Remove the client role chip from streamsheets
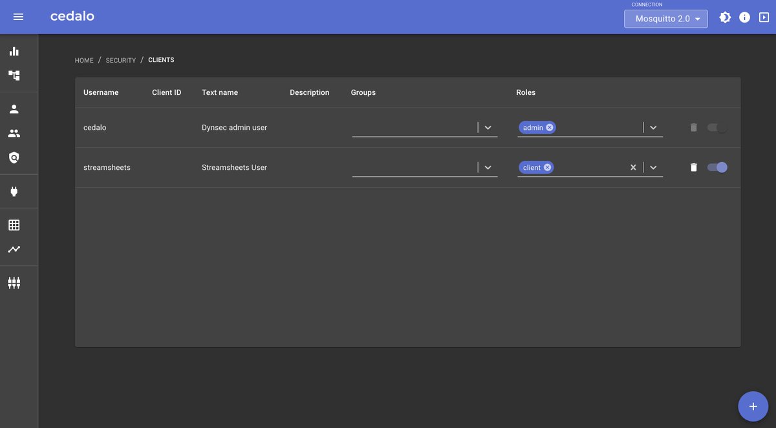776x428 pixels. tap(548, 167)
